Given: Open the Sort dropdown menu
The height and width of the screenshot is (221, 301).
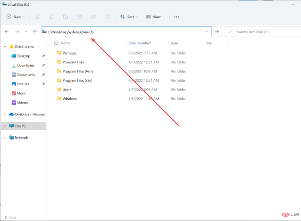Looking at the screenshot, I should pyautogui.click(x=129, y=17).
